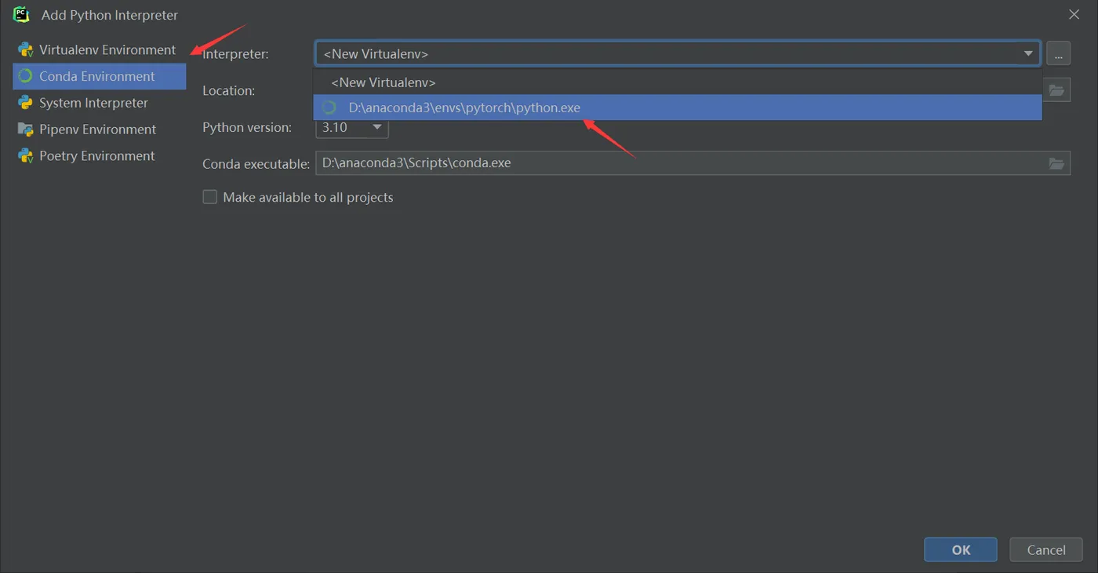Click the "Add Python Interpreter" title text
This screenshot has height=573, width=1098.
pos(110,15)
